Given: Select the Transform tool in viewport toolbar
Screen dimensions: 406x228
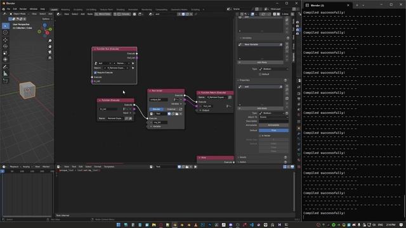Looking at the screenshot, I should (5, 60).
